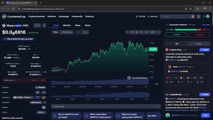
Task: Expand the See More questions dropdown
Action: point(153,116)
